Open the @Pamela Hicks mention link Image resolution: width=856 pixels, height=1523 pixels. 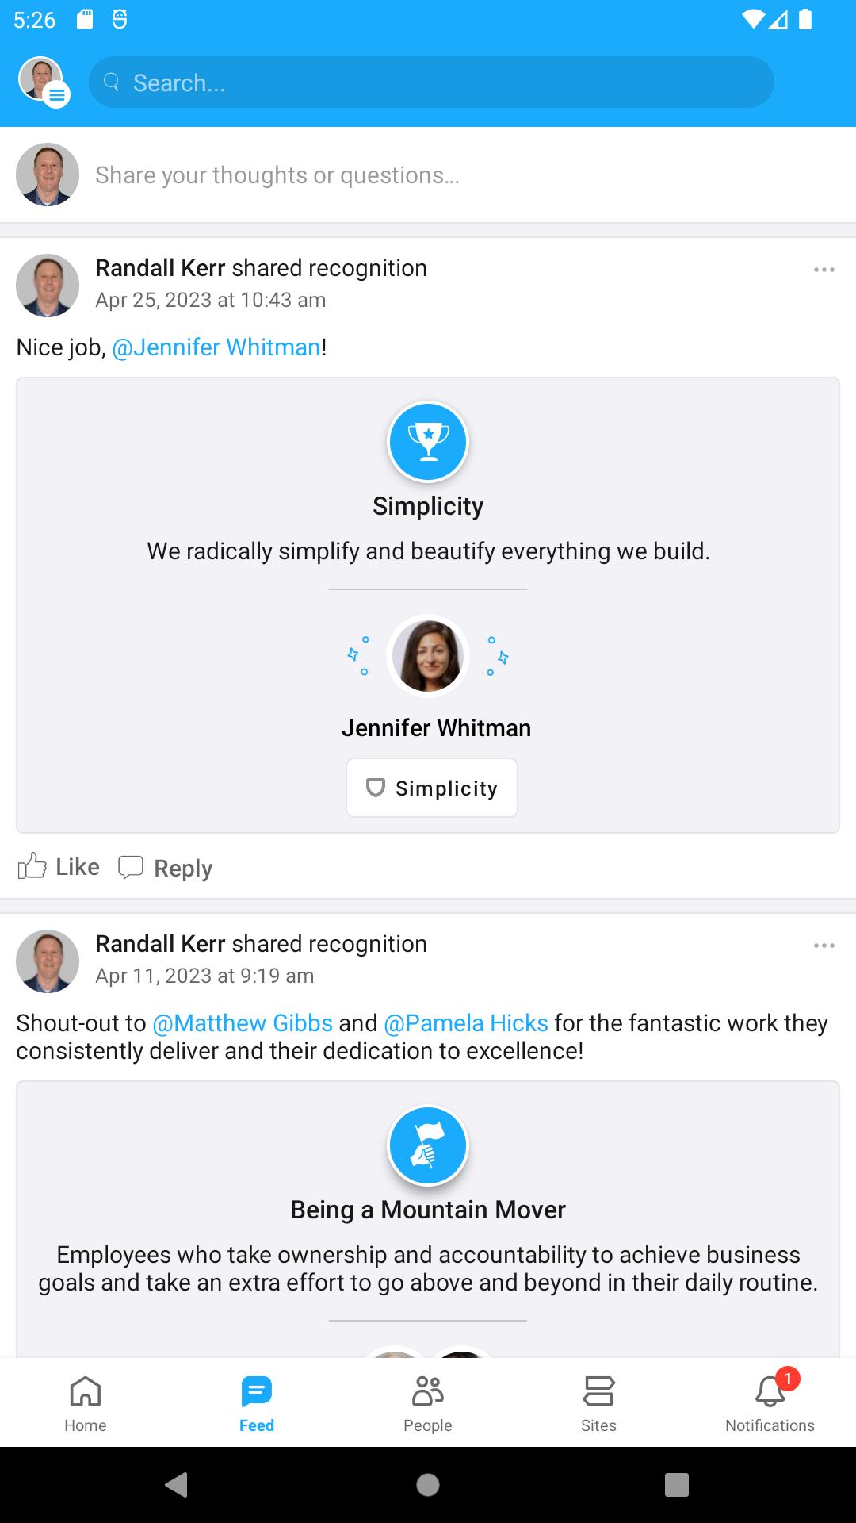466,1023
